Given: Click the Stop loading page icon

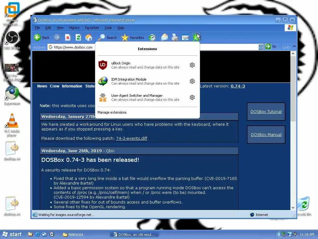Looking at the screenshot, I should [x=67, y=37].
